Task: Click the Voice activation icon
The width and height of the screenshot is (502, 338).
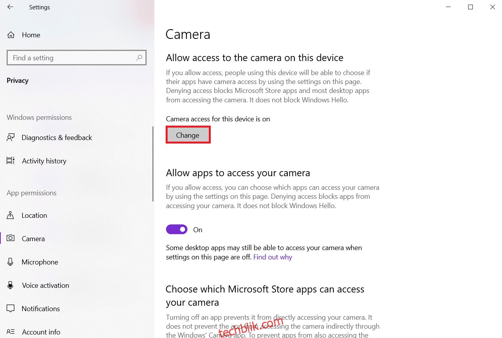Action: tap(11, 285)
